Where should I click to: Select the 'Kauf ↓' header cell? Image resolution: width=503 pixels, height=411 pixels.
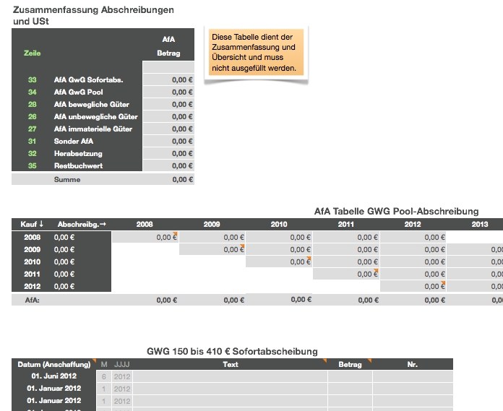pyautogui.click(x=32, y=224)
